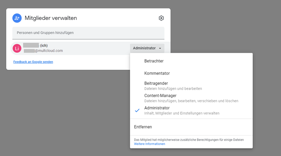
Task: Click the blue add-member icon
Action: coord(17,18)
